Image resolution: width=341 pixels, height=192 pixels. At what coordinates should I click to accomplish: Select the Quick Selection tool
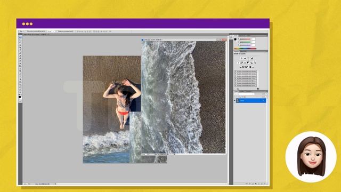pyautogui.click(x=20, y=45)
